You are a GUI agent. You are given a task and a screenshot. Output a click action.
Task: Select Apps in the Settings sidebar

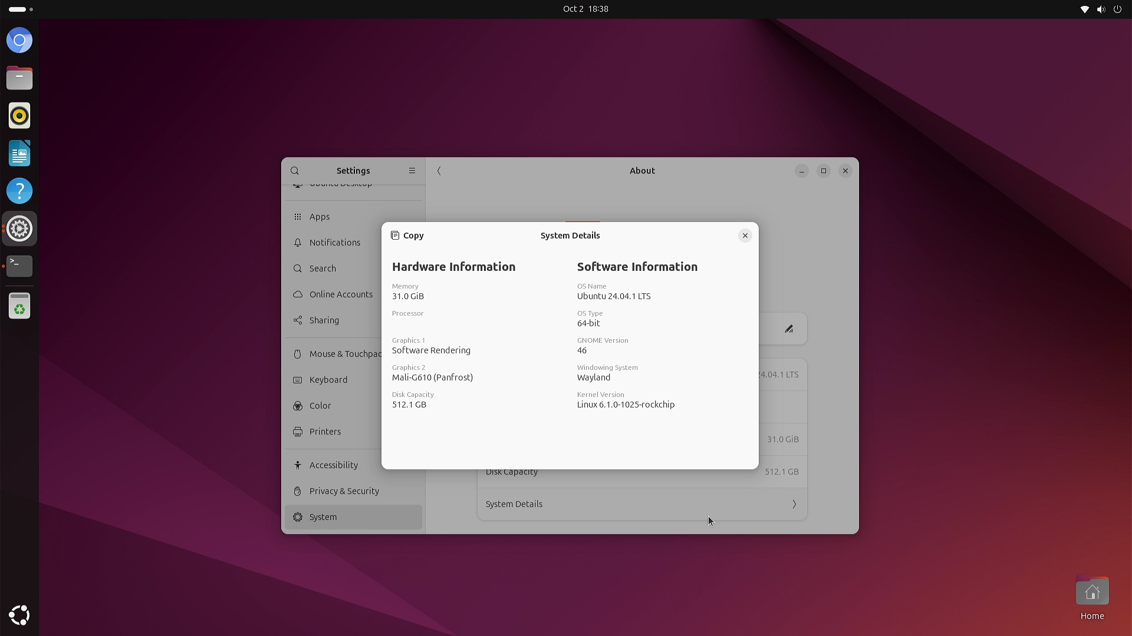[x=320, y=217]
